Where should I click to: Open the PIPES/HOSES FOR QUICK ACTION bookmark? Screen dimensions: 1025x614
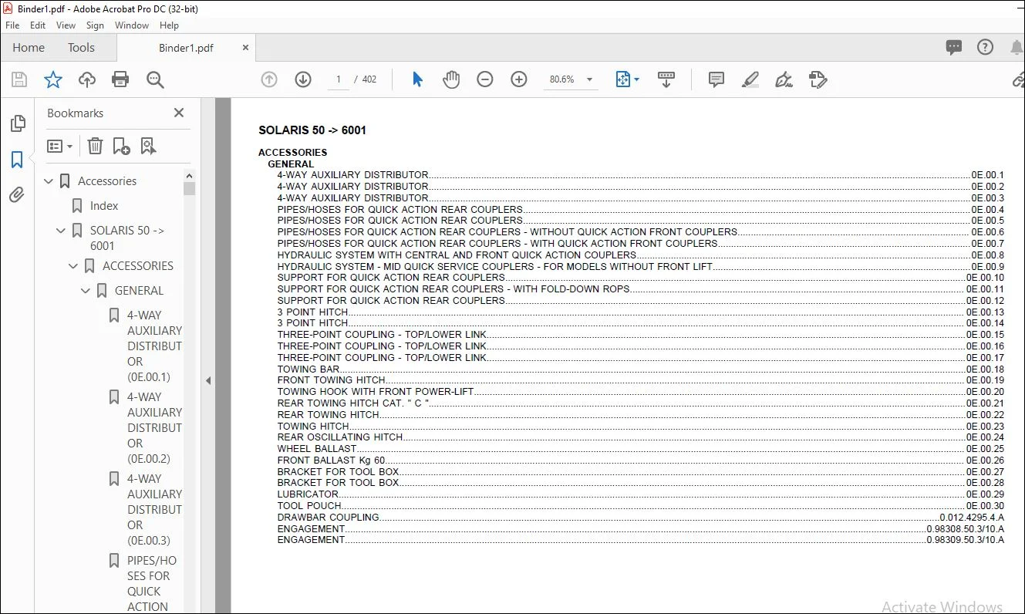[x=151, y=583]
